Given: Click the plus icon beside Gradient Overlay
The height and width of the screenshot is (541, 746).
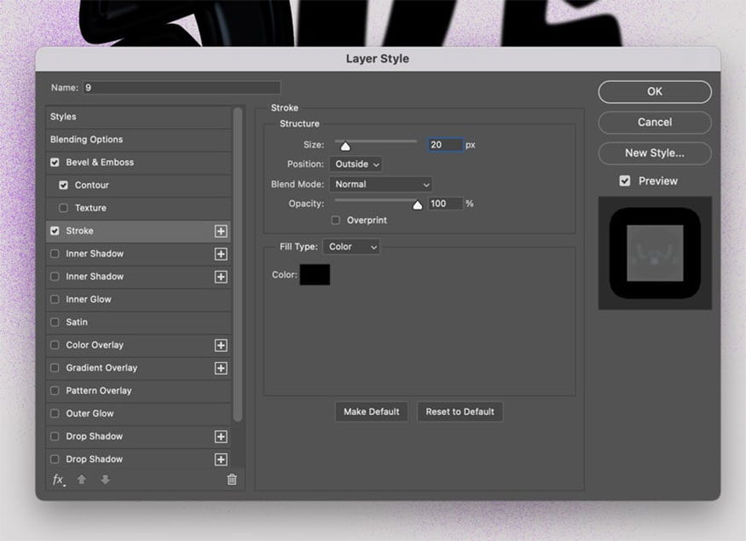Looking at the screenshot, I should [221, 368].
